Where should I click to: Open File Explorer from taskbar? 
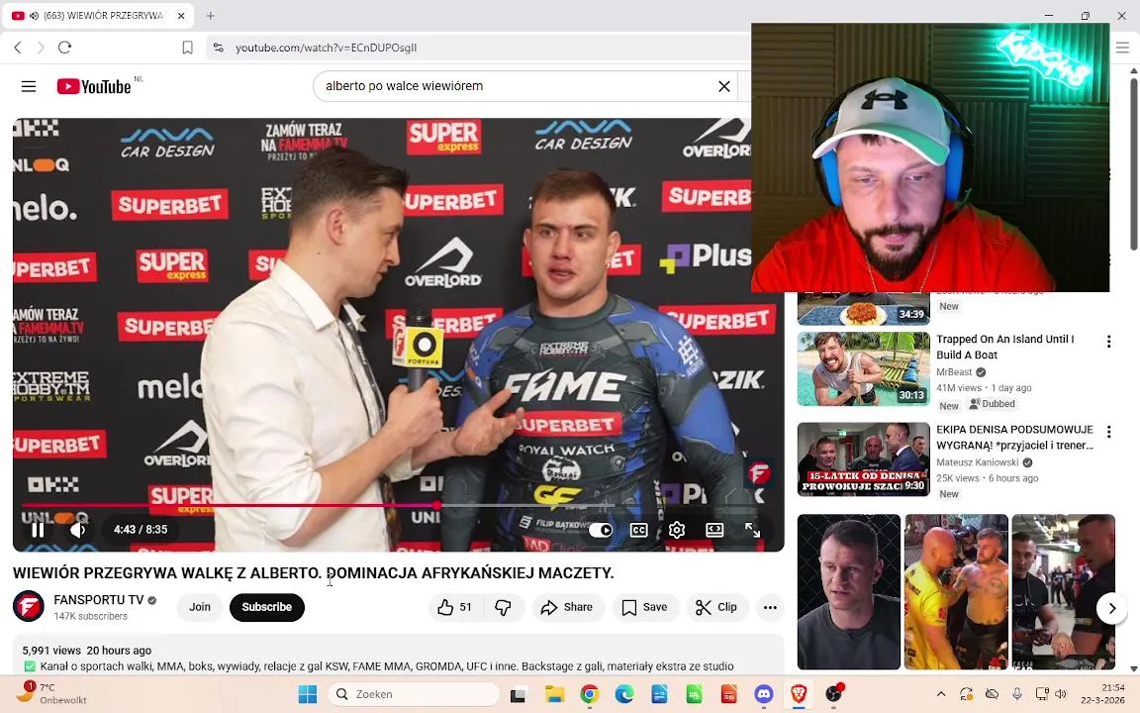coord(555,694)
